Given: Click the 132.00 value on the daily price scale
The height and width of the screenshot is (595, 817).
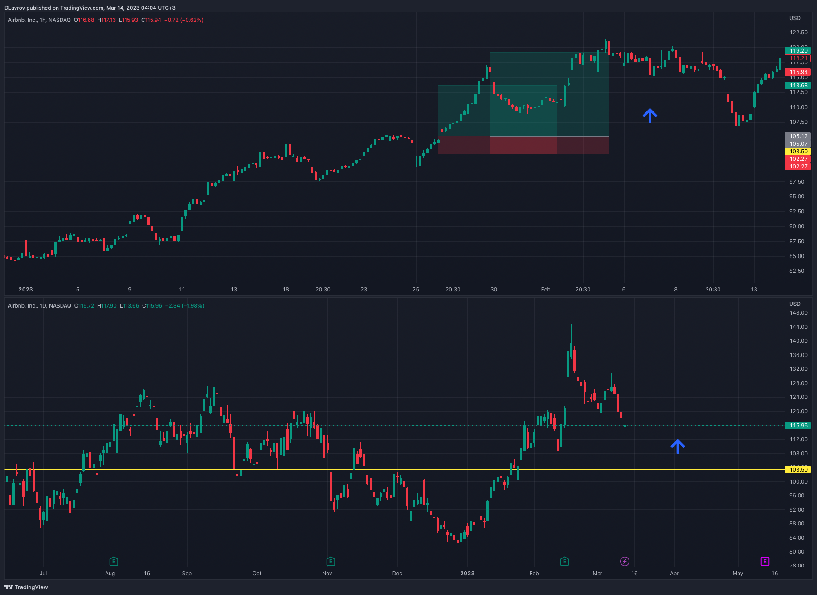Looking at the screenshot, I should (x=798, y=369).
